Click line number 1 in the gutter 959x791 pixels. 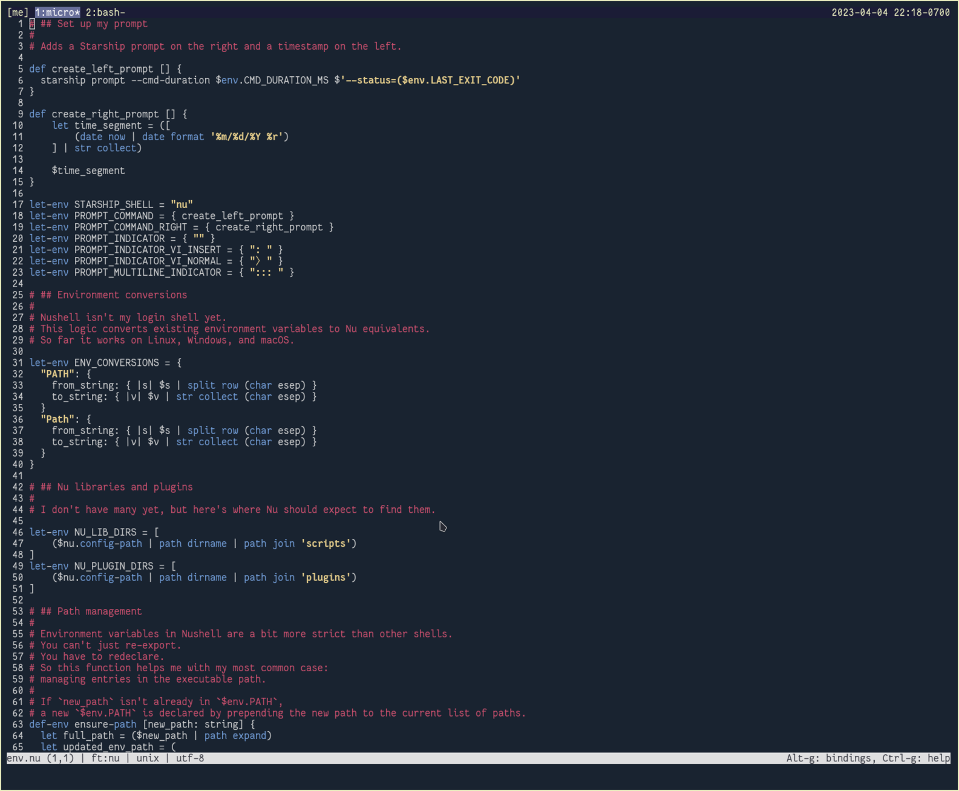pos(21,24)
